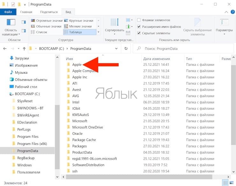Select BOOTCAMP (C:) in navigation tree

[x=27, y=94]
